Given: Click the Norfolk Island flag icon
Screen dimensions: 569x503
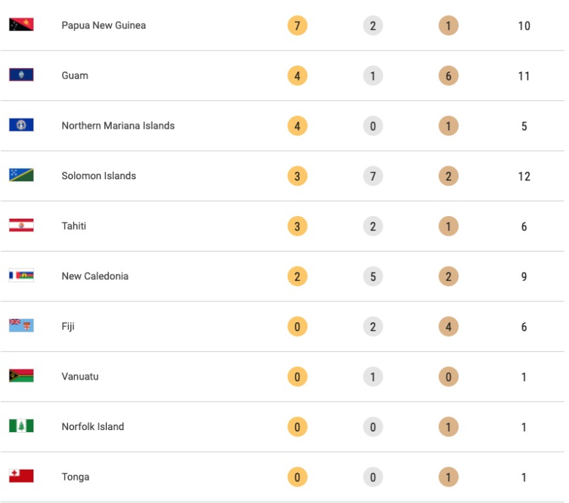Looking at the screenshot, I should click(21, 426).
